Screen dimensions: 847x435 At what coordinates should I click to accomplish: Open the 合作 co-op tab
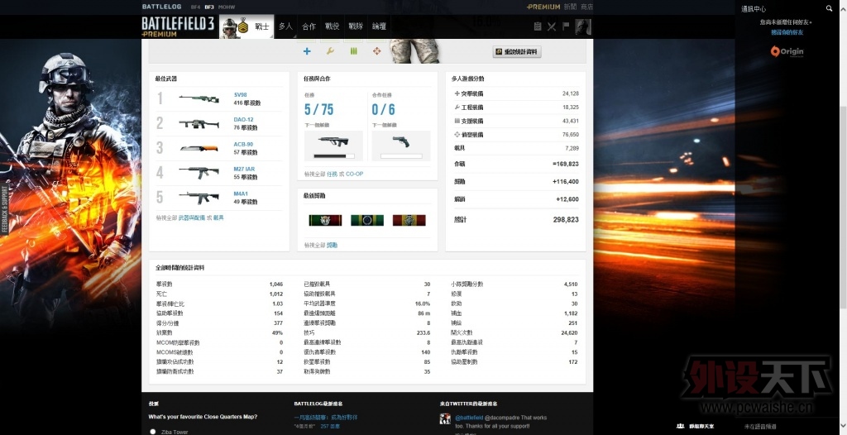tap(309, 26)
